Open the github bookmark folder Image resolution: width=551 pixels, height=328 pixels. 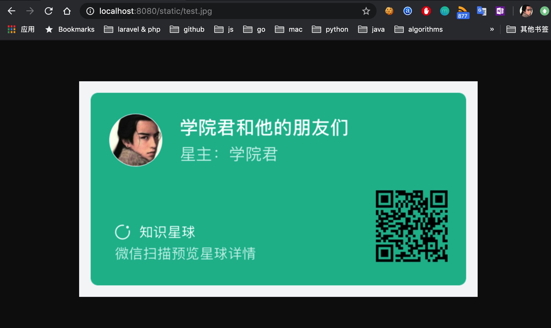pyautogui.click(x=187, y=29)
